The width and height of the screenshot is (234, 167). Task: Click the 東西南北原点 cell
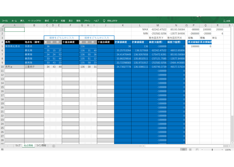click(x=15, y=46)
